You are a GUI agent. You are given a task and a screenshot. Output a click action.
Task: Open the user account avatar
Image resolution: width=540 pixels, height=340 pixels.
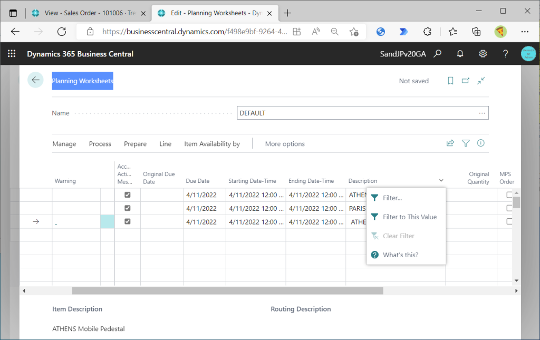[x=528, y=54]
